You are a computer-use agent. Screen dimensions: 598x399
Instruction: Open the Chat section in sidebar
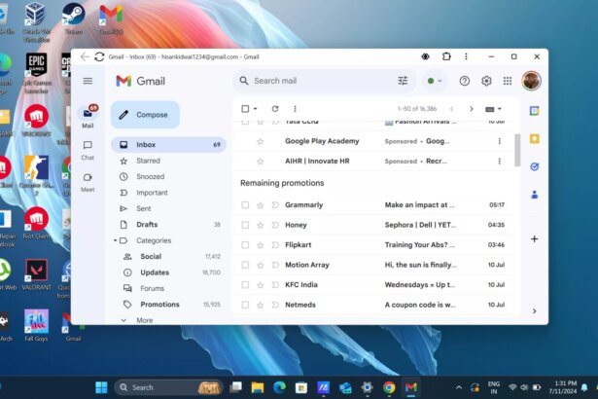(88, 146)
